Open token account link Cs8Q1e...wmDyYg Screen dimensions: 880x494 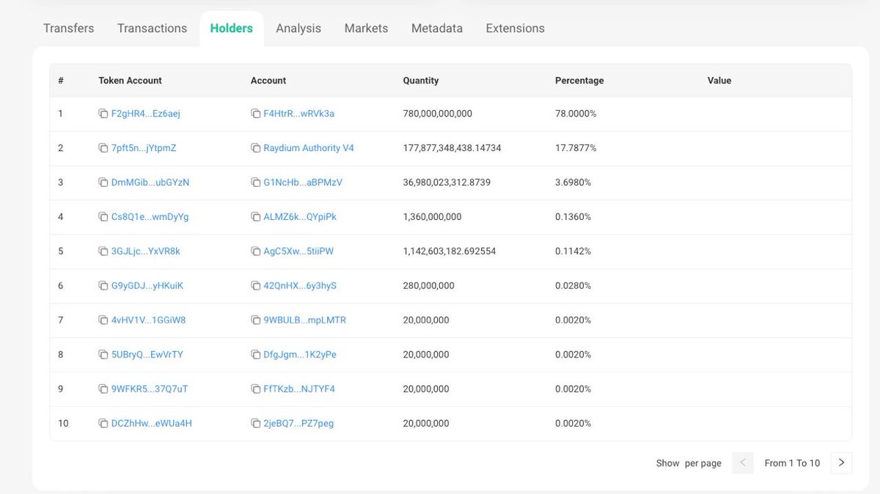click(150, 217)
